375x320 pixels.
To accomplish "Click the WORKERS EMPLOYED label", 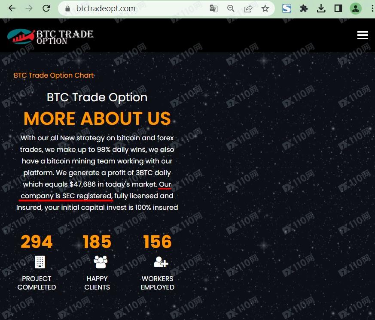I will coord(157,283).
